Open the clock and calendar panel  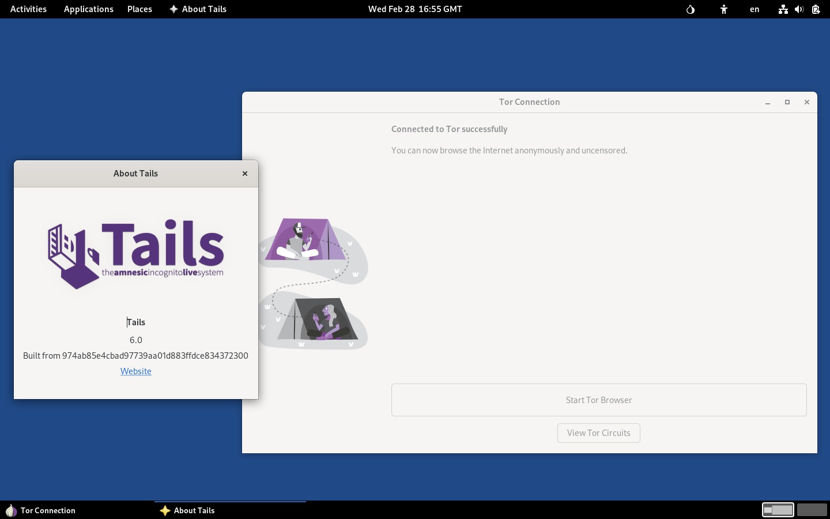pyautogui.click(x=415, y=9)
